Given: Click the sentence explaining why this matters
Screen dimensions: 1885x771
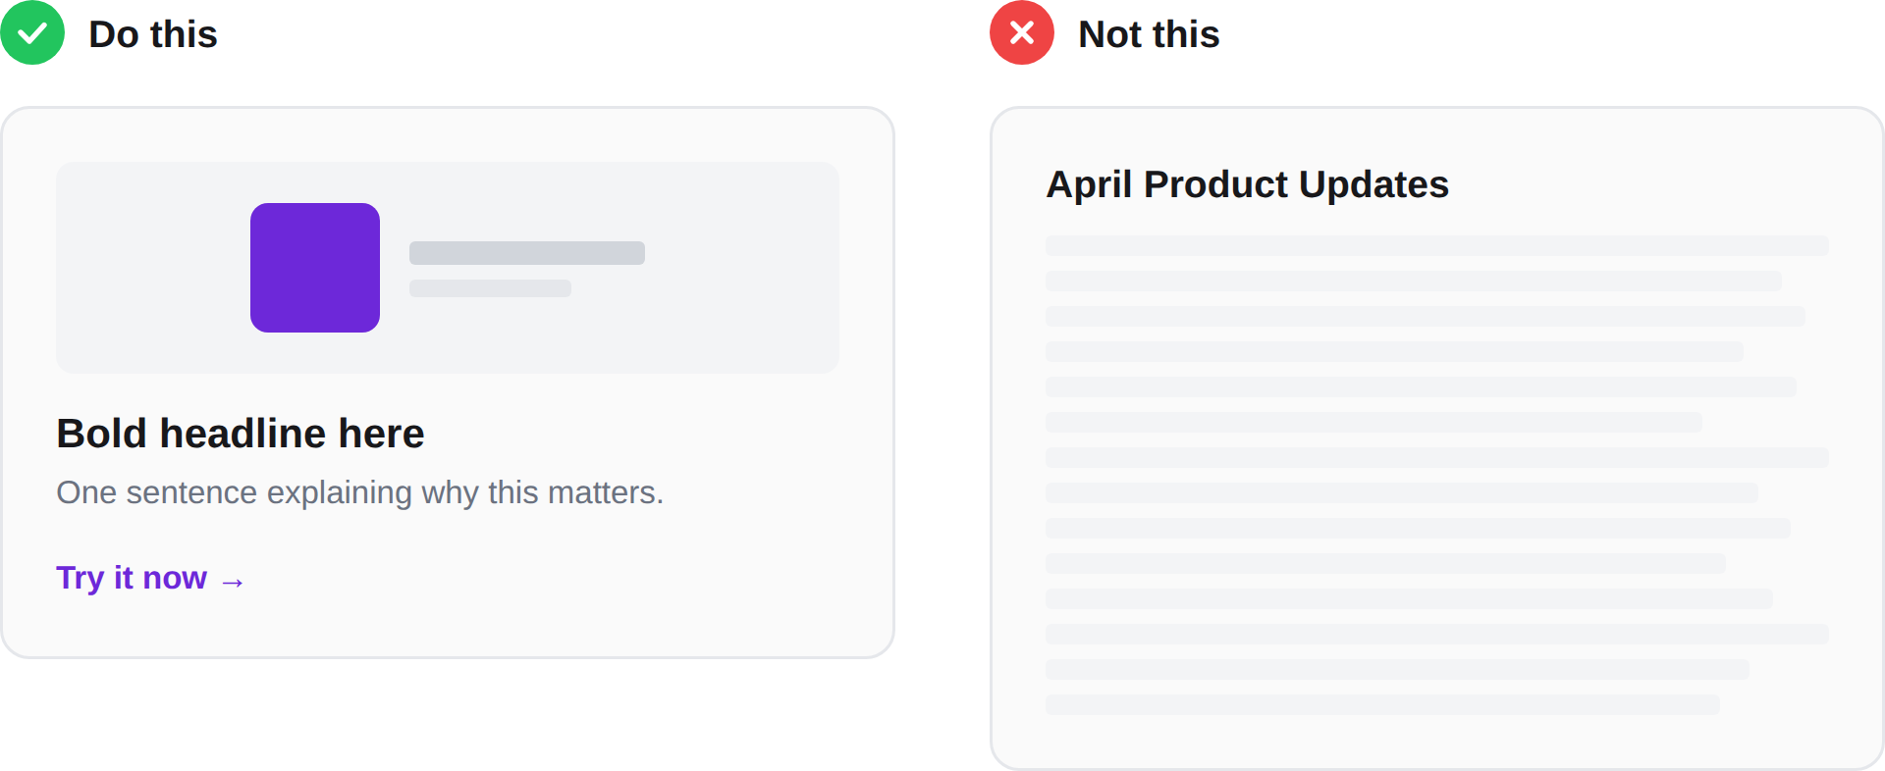Looking at the screenshot, I should (359, 492).
